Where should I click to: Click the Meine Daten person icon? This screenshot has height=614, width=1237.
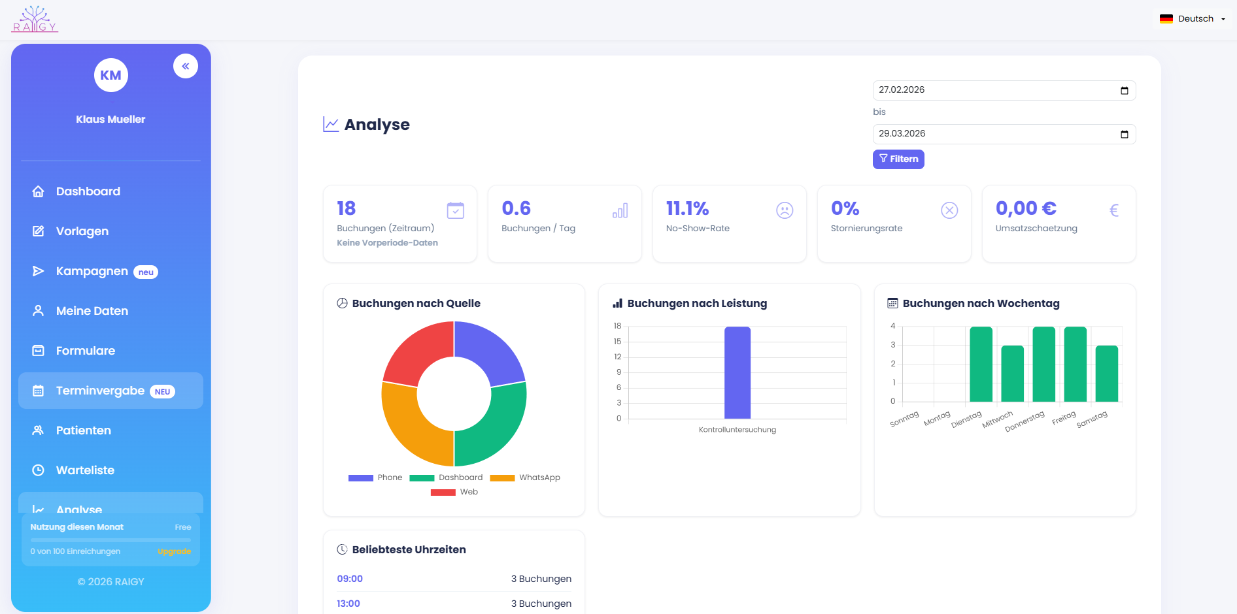coord(38,310)
